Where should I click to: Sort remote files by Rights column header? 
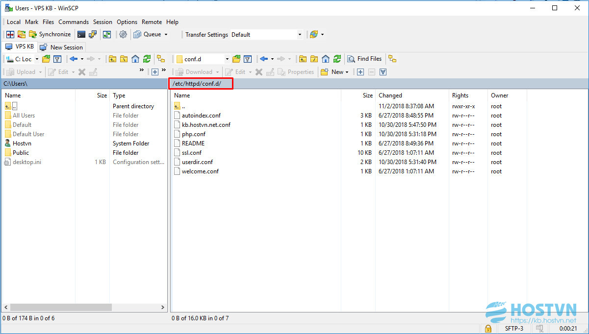click(x=468, y=95)
